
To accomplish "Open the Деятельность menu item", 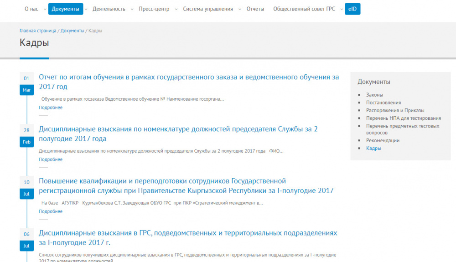I will [x=109, y=9].
